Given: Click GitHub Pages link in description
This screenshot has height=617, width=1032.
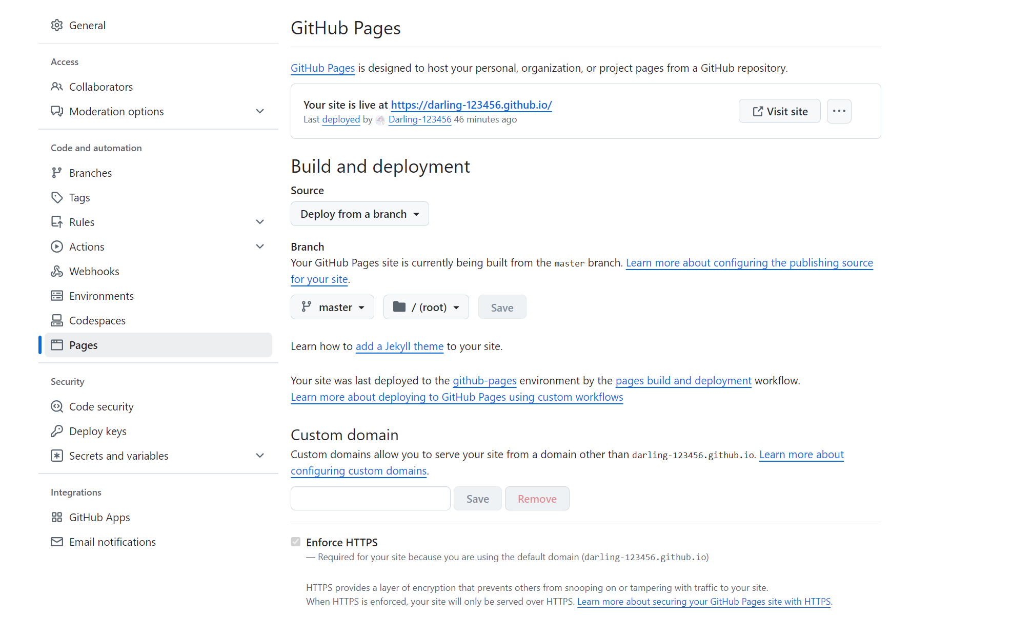Looking at the screenshot, I should tap(322, 68).
